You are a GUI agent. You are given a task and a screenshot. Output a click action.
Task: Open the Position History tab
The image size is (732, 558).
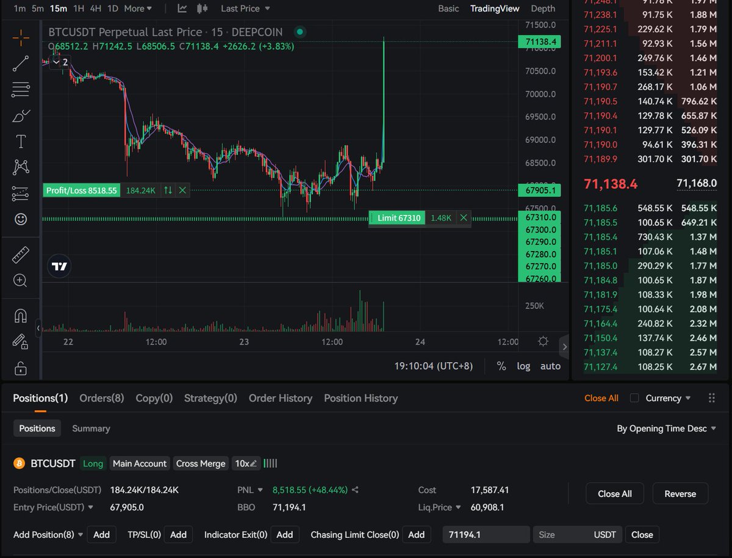(361, 398)
